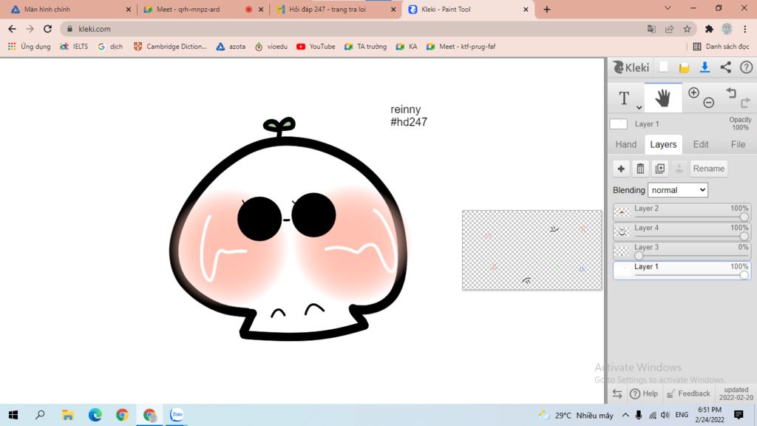This screenshot has width=757, height=426.
Task: Click the mushroom character drawing on canvas
Action: point(289,229)
